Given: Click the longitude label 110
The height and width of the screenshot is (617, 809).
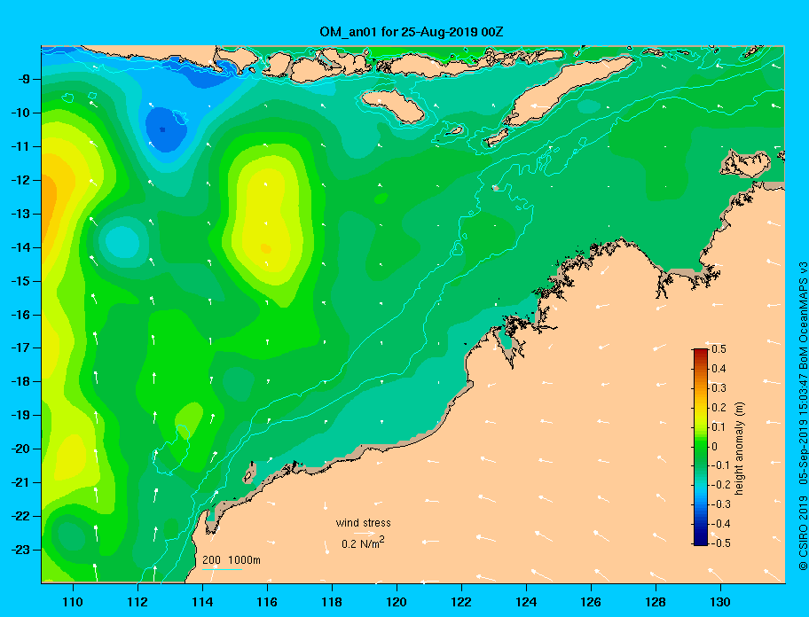Looking at the screenshot, I should pyautogui.click(x=73, y=602).
